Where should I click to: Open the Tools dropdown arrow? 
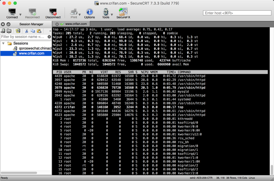(x=112, y=15)
